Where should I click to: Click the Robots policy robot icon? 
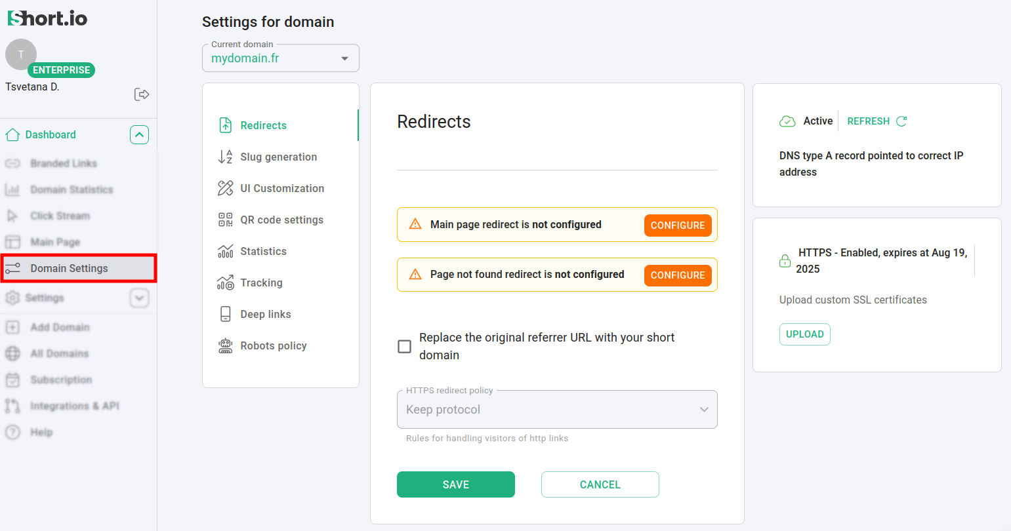click(x=225, y=345)
